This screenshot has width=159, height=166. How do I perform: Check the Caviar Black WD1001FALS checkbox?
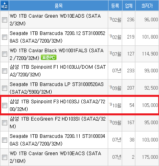point(4,54)
